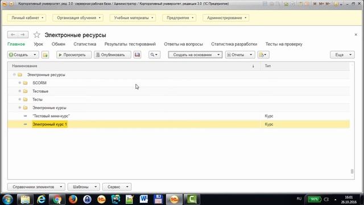Open the Личный кабинет menu
The image size is (364, 205).
tap(27, 18)
